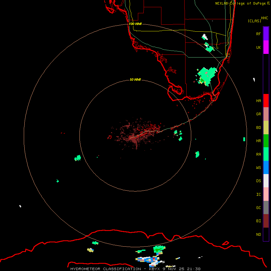Click the "BD" legend label

(258, 128)
